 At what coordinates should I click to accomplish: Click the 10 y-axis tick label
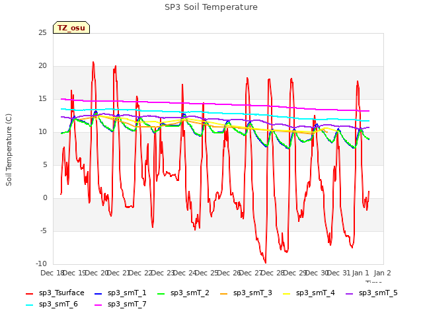(x=42, y=132)
